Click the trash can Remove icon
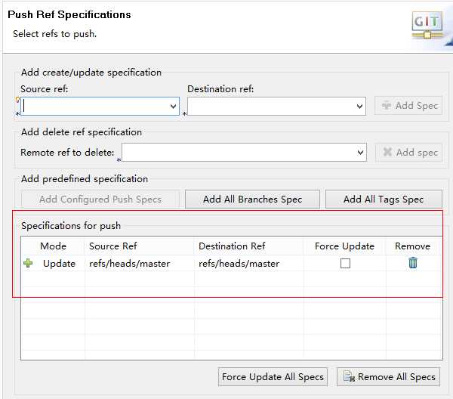The width and height of the screenshot is (453, 399). 413,263
